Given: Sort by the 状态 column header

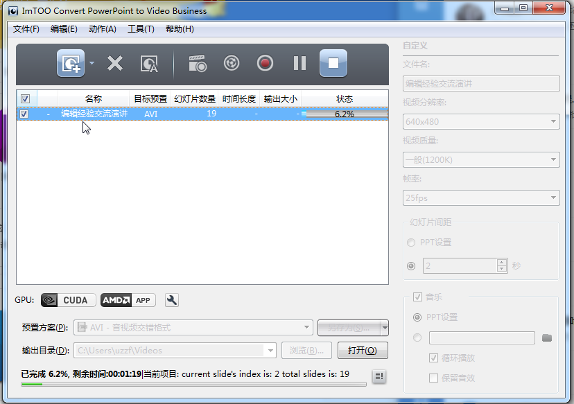Looking at the screenshot, I should [345, 99].
